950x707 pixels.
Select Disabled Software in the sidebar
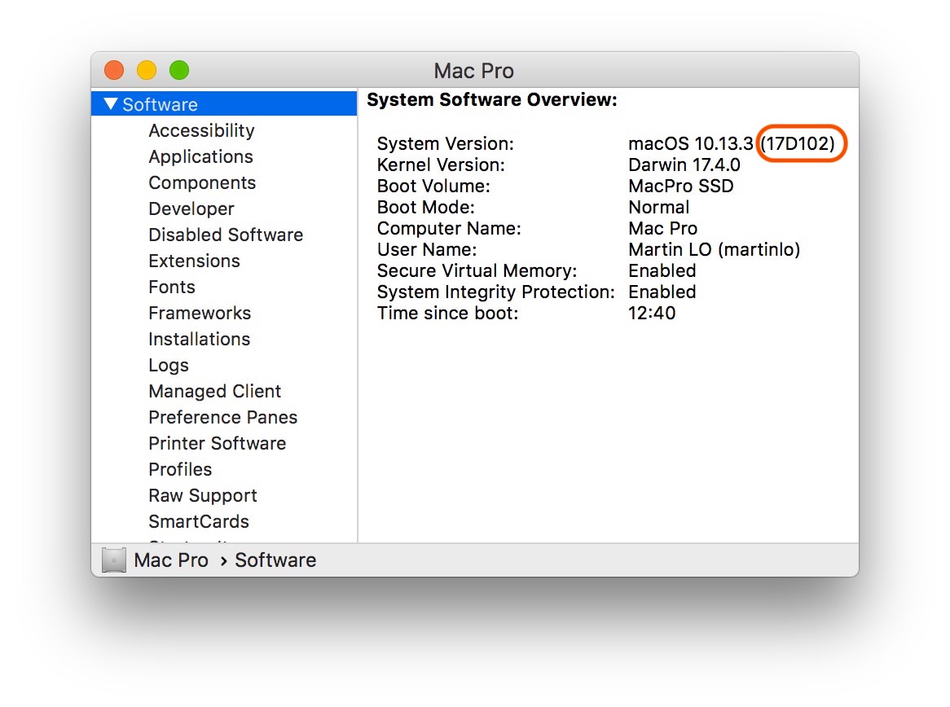click(226, 235)
